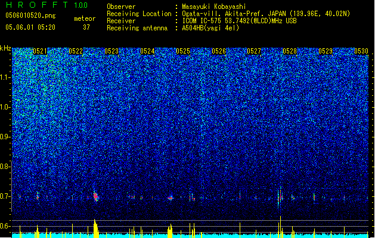Click the 0522 time marker
This screenshot has height=238, width=375.
pyautogui.click(x=76, y=51)
